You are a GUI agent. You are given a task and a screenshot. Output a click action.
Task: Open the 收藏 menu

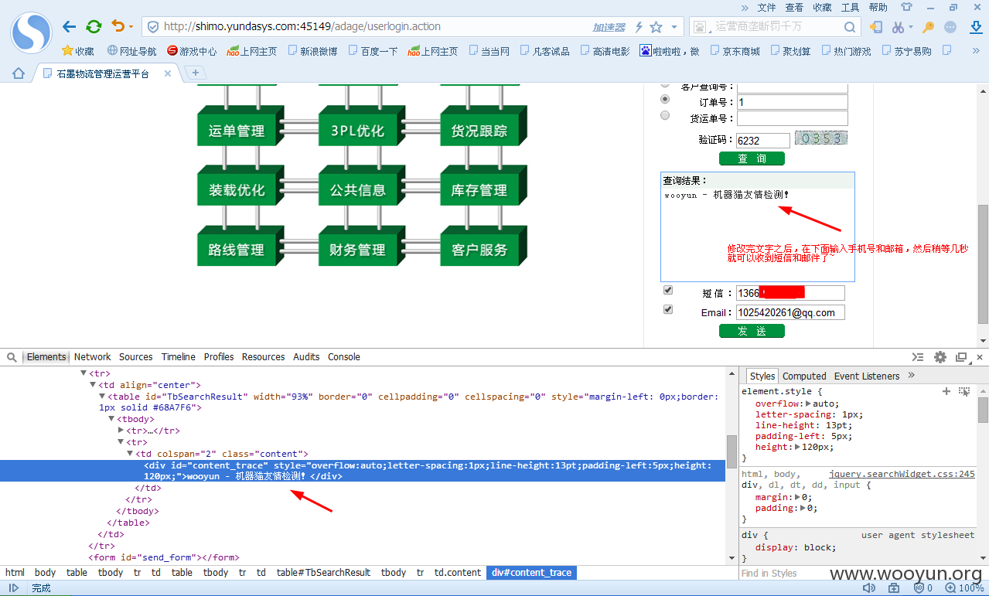822,7
